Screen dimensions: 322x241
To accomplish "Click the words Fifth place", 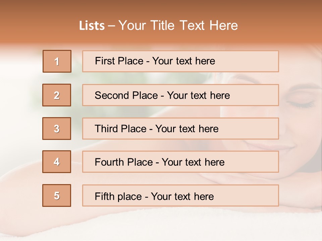I will 118,196.
